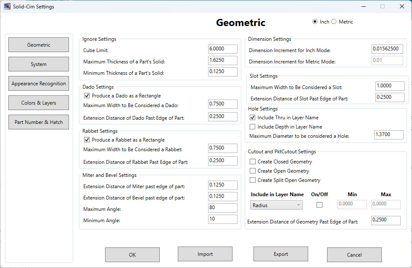Click the Max value field
Image resolution: width=412 pixels, height=268 pixels.
(386, 205)
